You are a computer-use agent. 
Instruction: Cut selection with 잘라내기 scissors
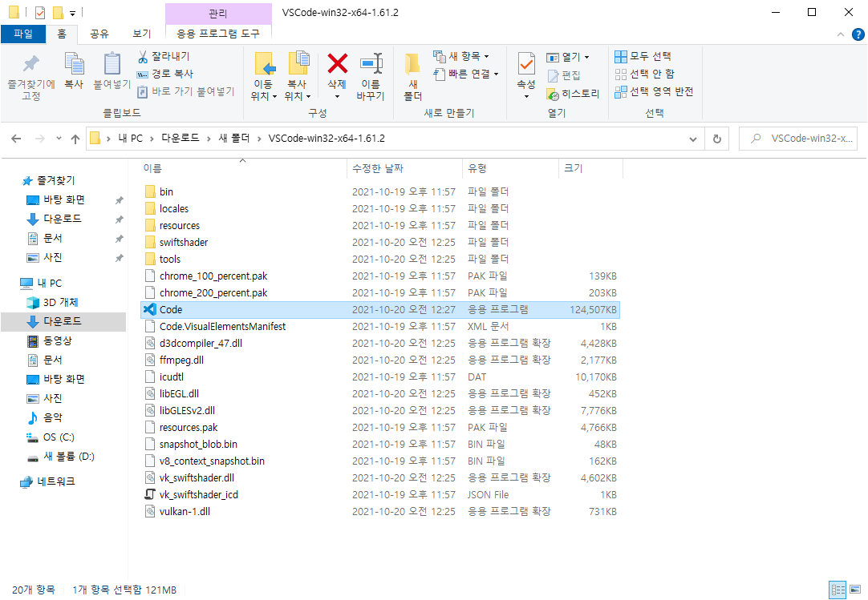click(x=164, y=56)
